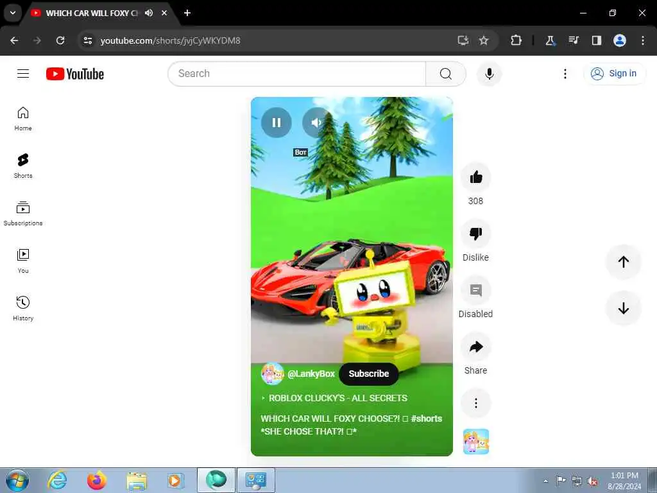The height and width of the screenshot is (493, 657).
Task: Open the YouTube hamburger guide menu
Action: pyautogui.click(x=23, y=74)
